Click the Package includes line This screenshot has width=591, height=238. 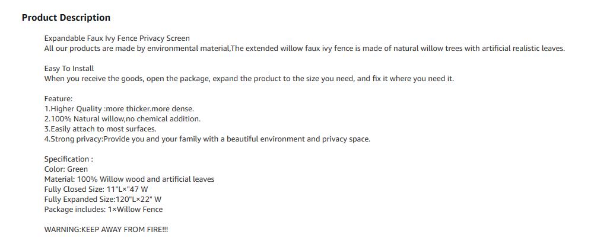click(x=103, y=210)
